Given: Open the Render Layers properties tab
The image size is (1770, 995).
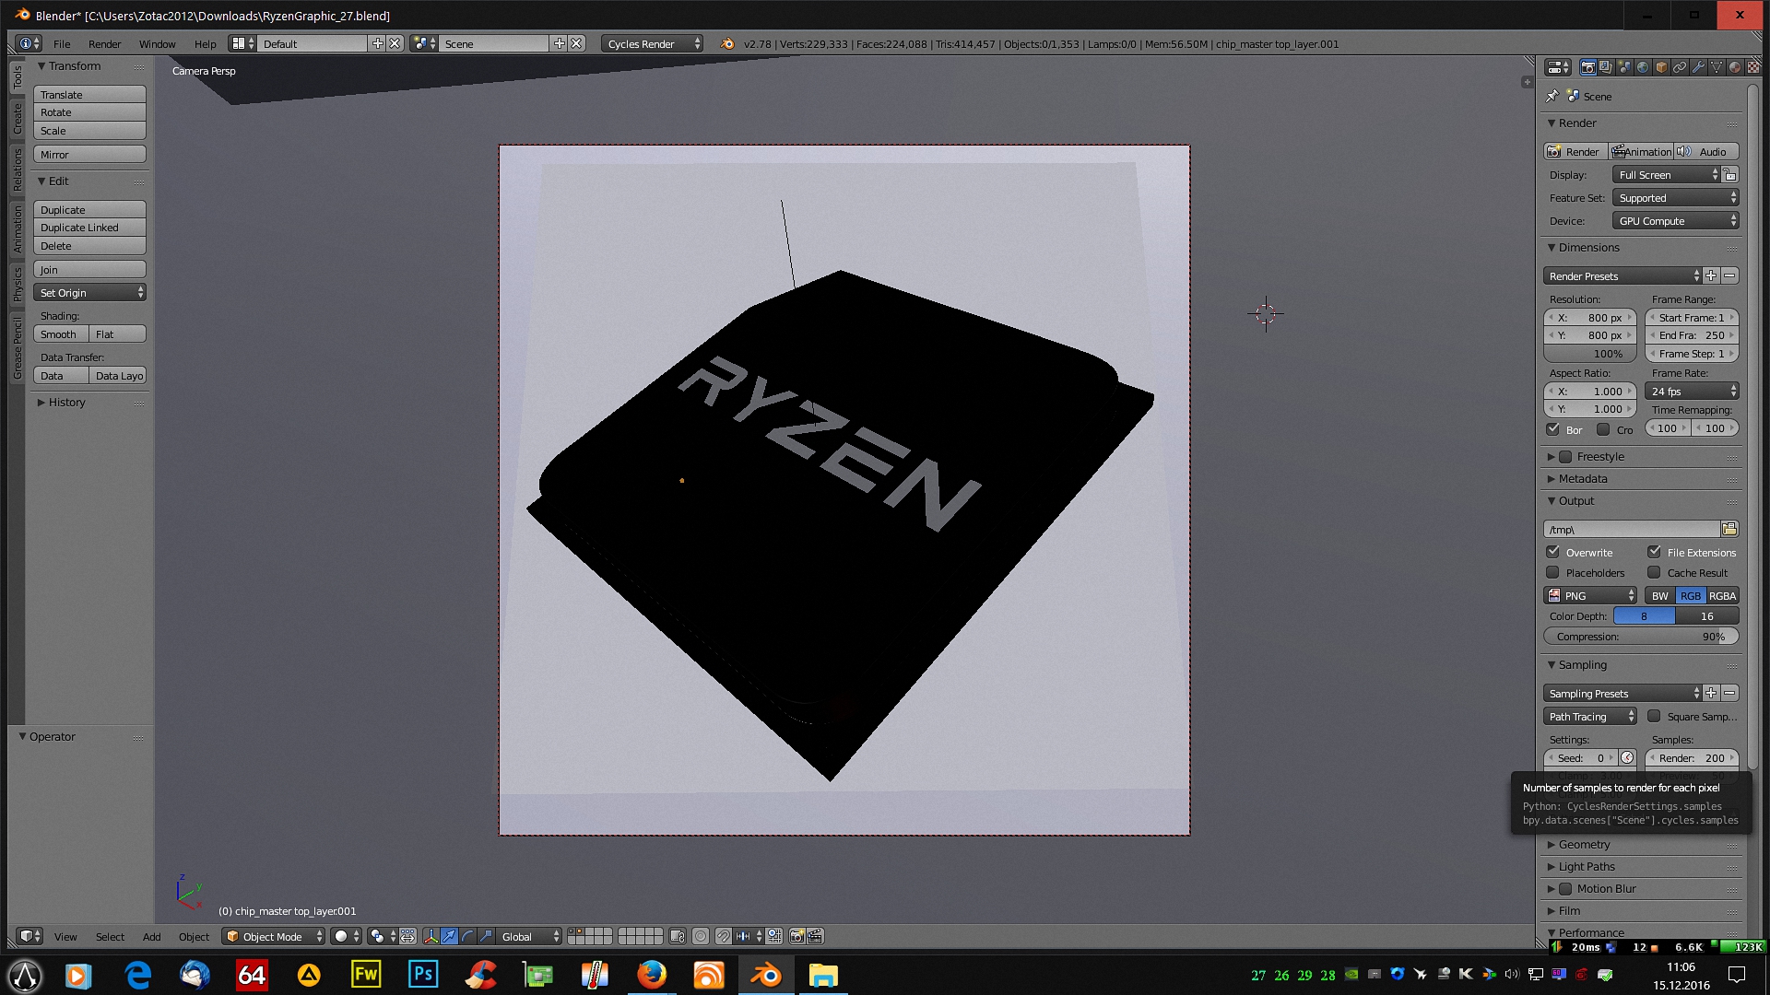Looking at the screenshot, I should tap(1606, 67).
